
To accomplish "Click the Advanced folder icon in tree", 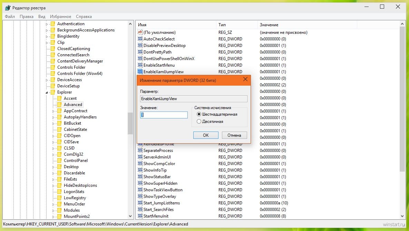I will [59, 105].
